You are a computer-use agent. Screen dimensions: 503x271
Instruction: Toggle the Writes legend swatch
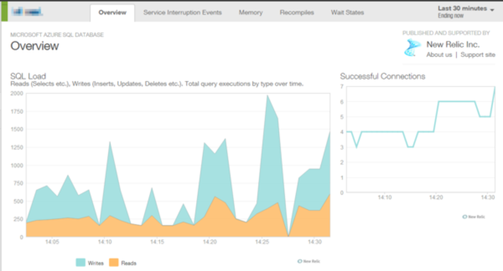click(x=80, y=263)
